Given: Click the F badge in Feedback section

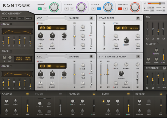Looking at the screenshot, I should [164, 68].
